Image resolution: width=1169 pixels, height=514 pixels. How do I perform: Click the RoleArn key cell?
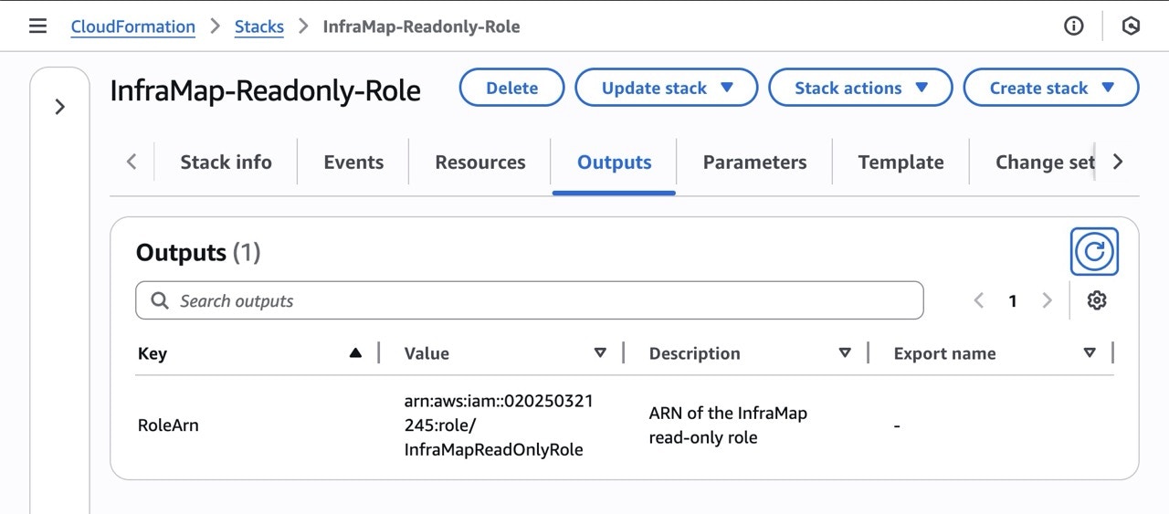168,425
